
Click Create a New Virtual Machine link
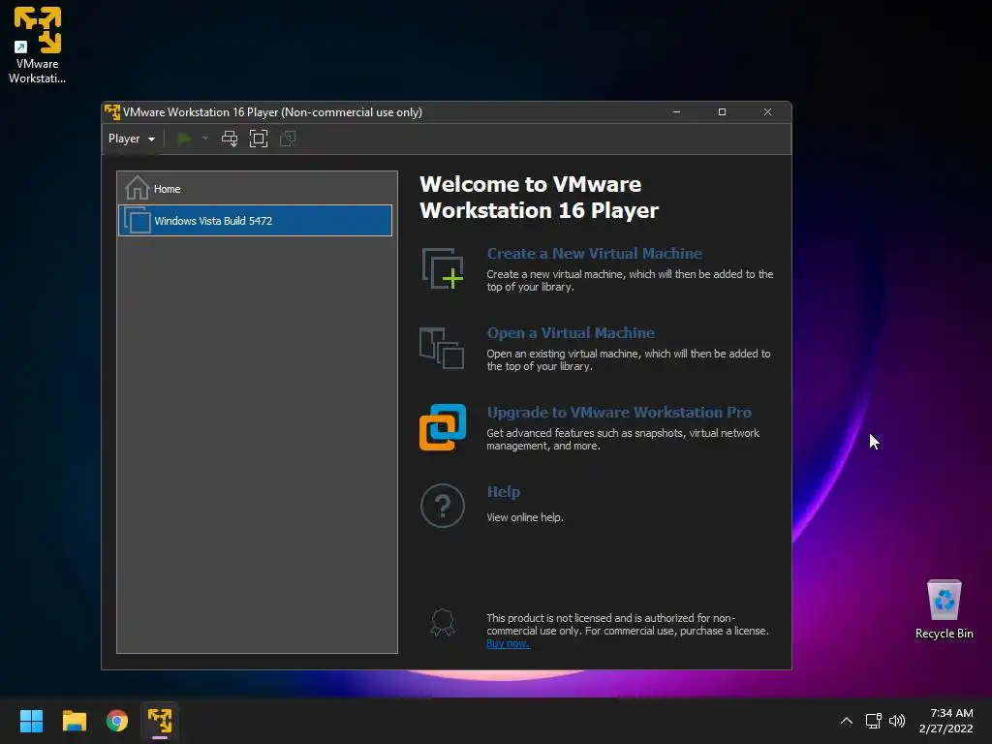point(594,253)
